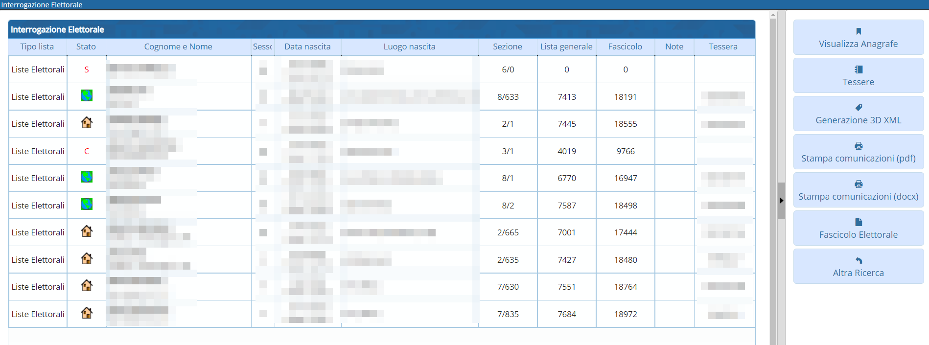929x345 pixels.
Task: Select Fascicolo cell 18764
Action: (x=626, y=287)
